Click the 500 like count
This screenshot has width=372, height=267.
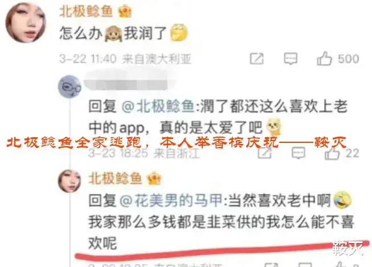(348, 59)
